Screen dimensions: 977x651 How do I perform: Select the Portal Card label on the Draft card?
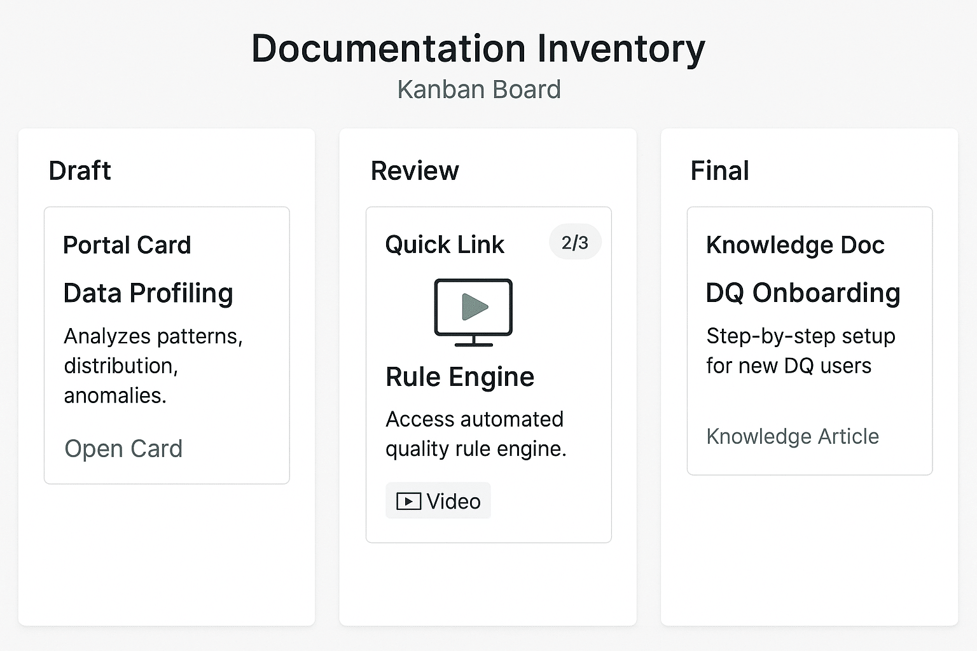pos(127,245)
